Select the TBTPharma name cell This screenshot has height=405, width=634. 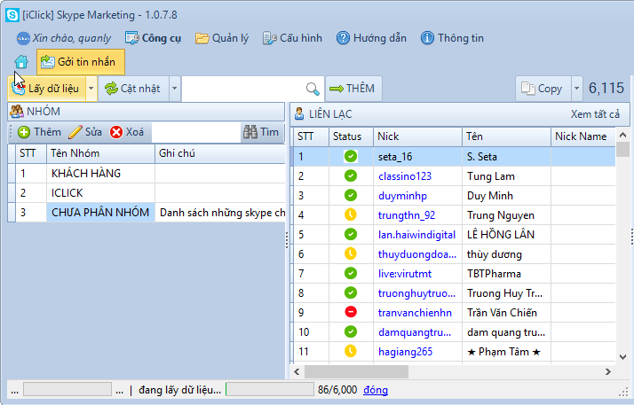(x=506, y=274)
